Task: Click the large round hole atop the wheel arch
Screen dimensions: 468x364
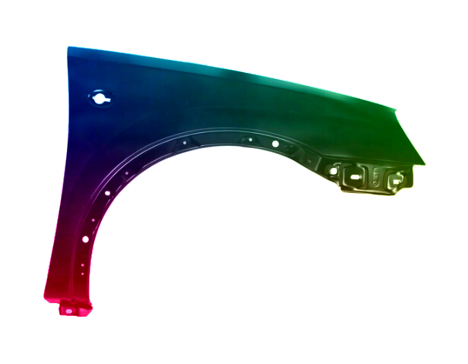Action: 274,144
